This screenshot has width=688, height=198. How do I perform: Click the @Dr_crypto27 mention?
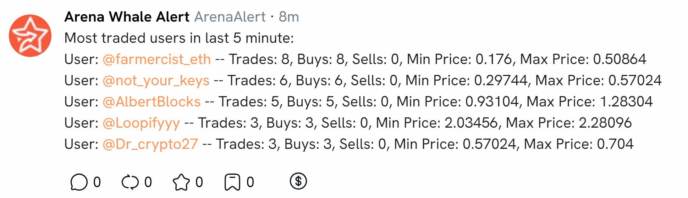[150, 144]
